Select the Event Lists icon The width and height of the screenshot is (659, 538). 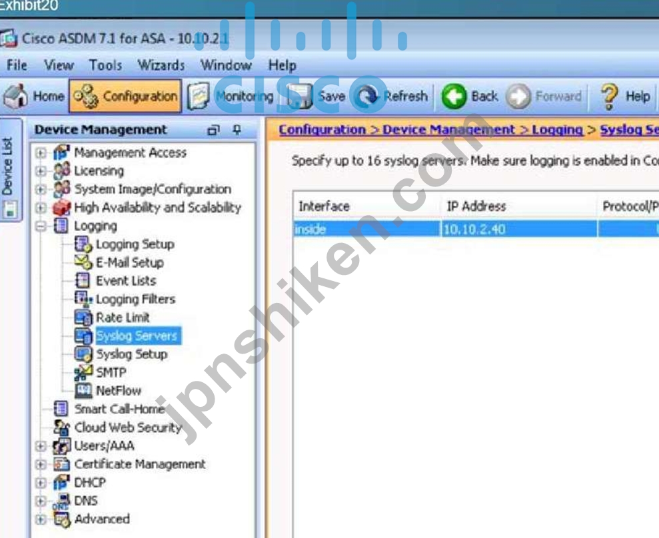[x=83, y=280]
